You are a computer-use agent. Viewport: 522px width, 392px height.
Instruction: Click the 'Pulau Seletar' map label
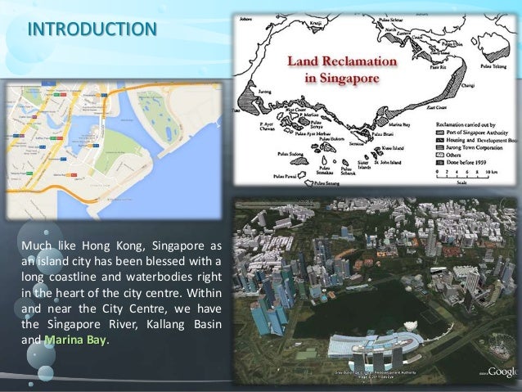pyautogui.click(x=391, y=20)
